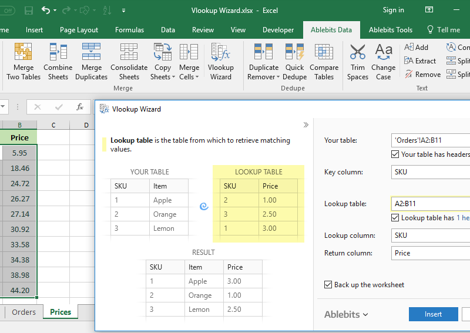Select cell with value 5.95
470x333 pixels.
[x=19, y=153]
